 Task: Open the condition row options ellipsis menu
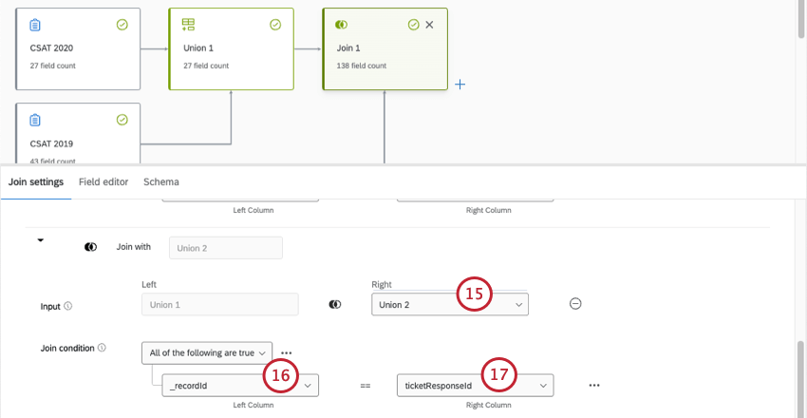(594, 386)
